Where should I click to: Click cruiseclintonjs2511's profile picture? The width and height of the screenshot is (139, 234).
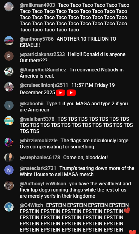(9, 87)
